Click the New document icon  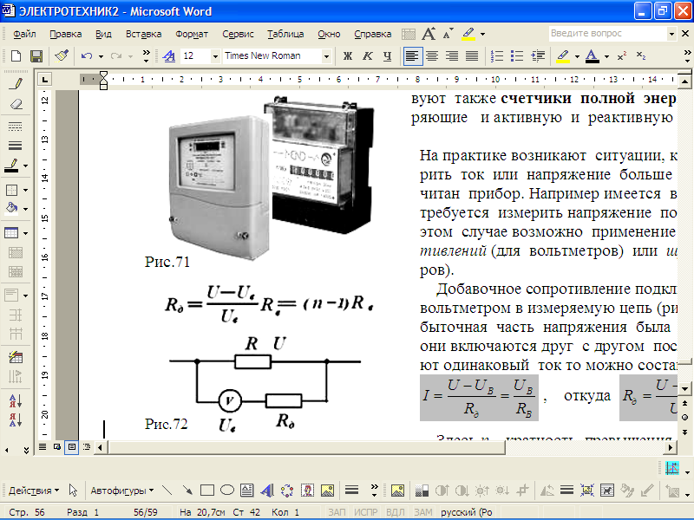click(16, 56)
